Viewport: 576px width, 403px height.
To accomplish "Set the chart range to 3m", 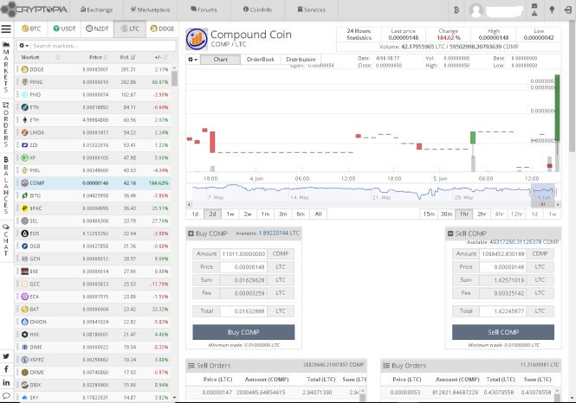I will click(x=283, y=214).
